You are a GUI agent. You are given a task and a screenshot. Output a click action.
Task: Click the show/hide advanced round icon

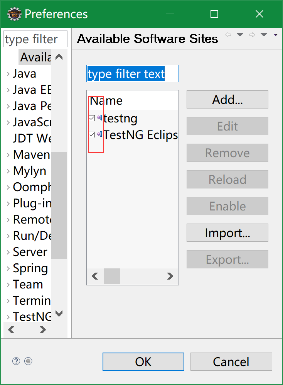pos(28,361)
